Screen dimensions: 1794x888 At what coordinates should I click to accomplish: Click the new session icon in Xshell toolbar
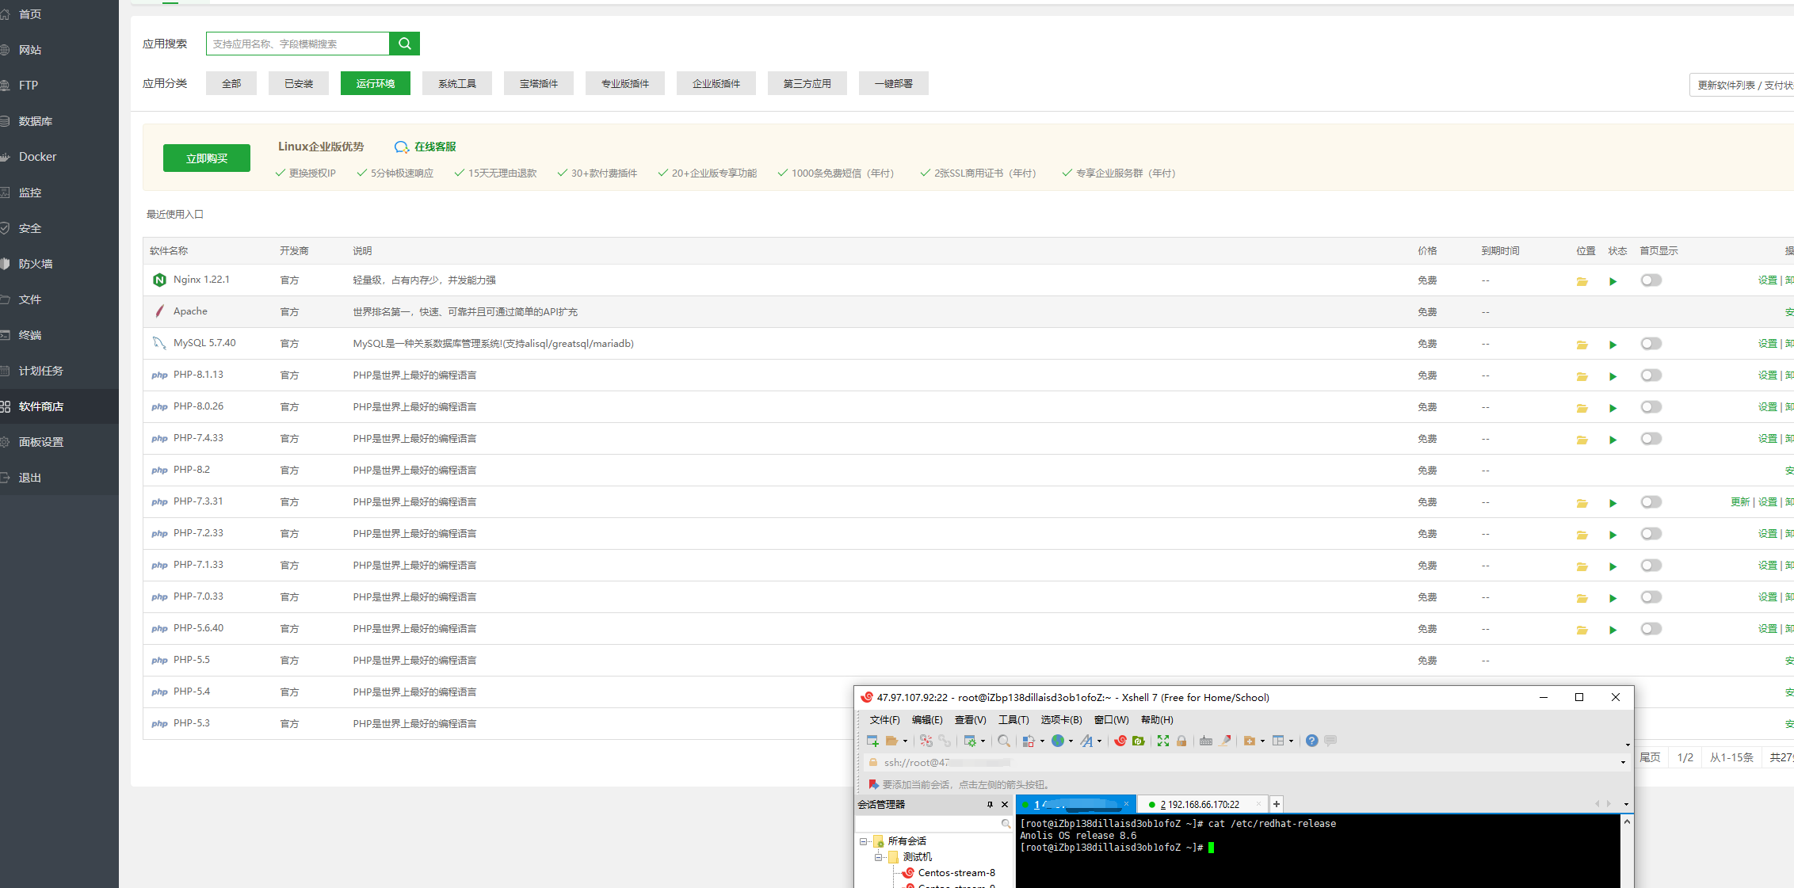click(872, 741)
